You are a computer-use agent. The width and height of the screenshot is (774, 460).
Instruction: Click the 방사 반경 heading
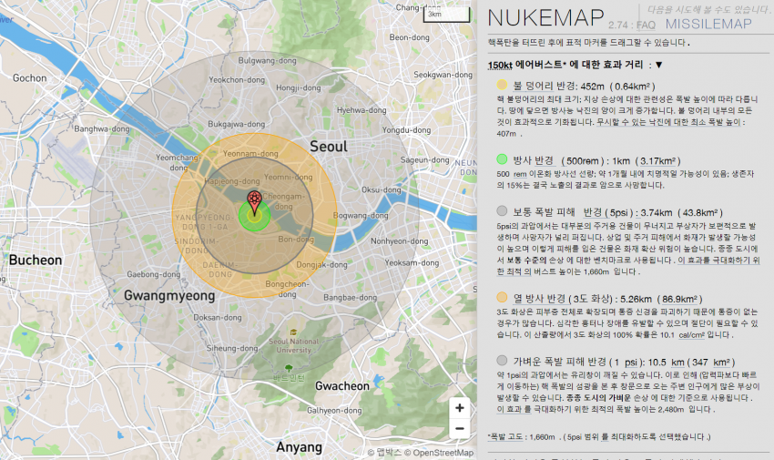coord(533,161)
